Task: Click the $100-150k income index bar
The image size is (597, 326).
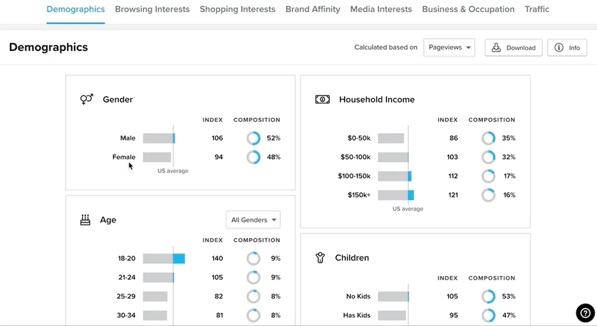Action: (395, 176)
